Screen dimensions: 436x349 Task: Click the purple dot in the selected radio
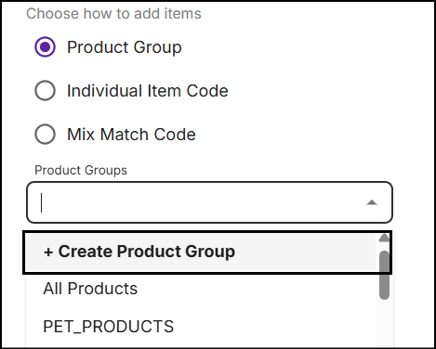coord(46,47)
